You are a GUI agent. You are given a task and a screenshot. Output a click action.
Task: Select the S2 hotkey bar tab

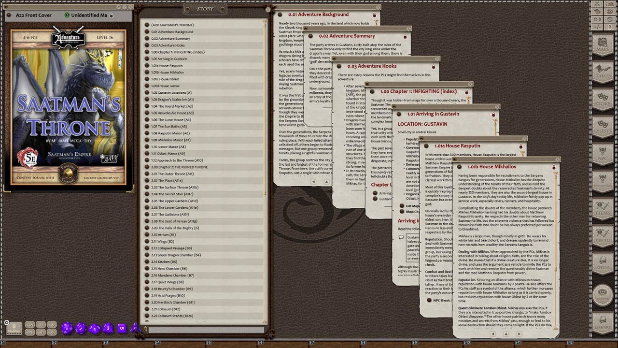(x=55, y=342)
